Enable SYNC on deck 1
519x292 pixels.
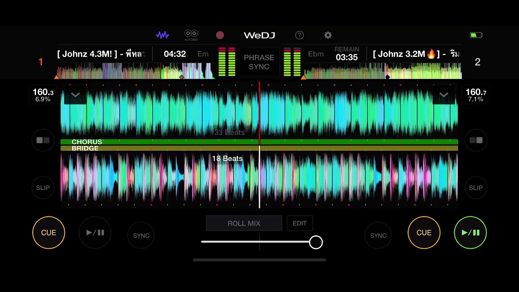[141, 236]
